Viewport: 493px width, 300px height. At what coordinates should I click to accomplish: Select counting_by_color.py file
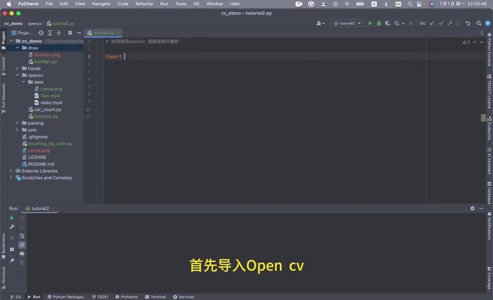[50, 143]
